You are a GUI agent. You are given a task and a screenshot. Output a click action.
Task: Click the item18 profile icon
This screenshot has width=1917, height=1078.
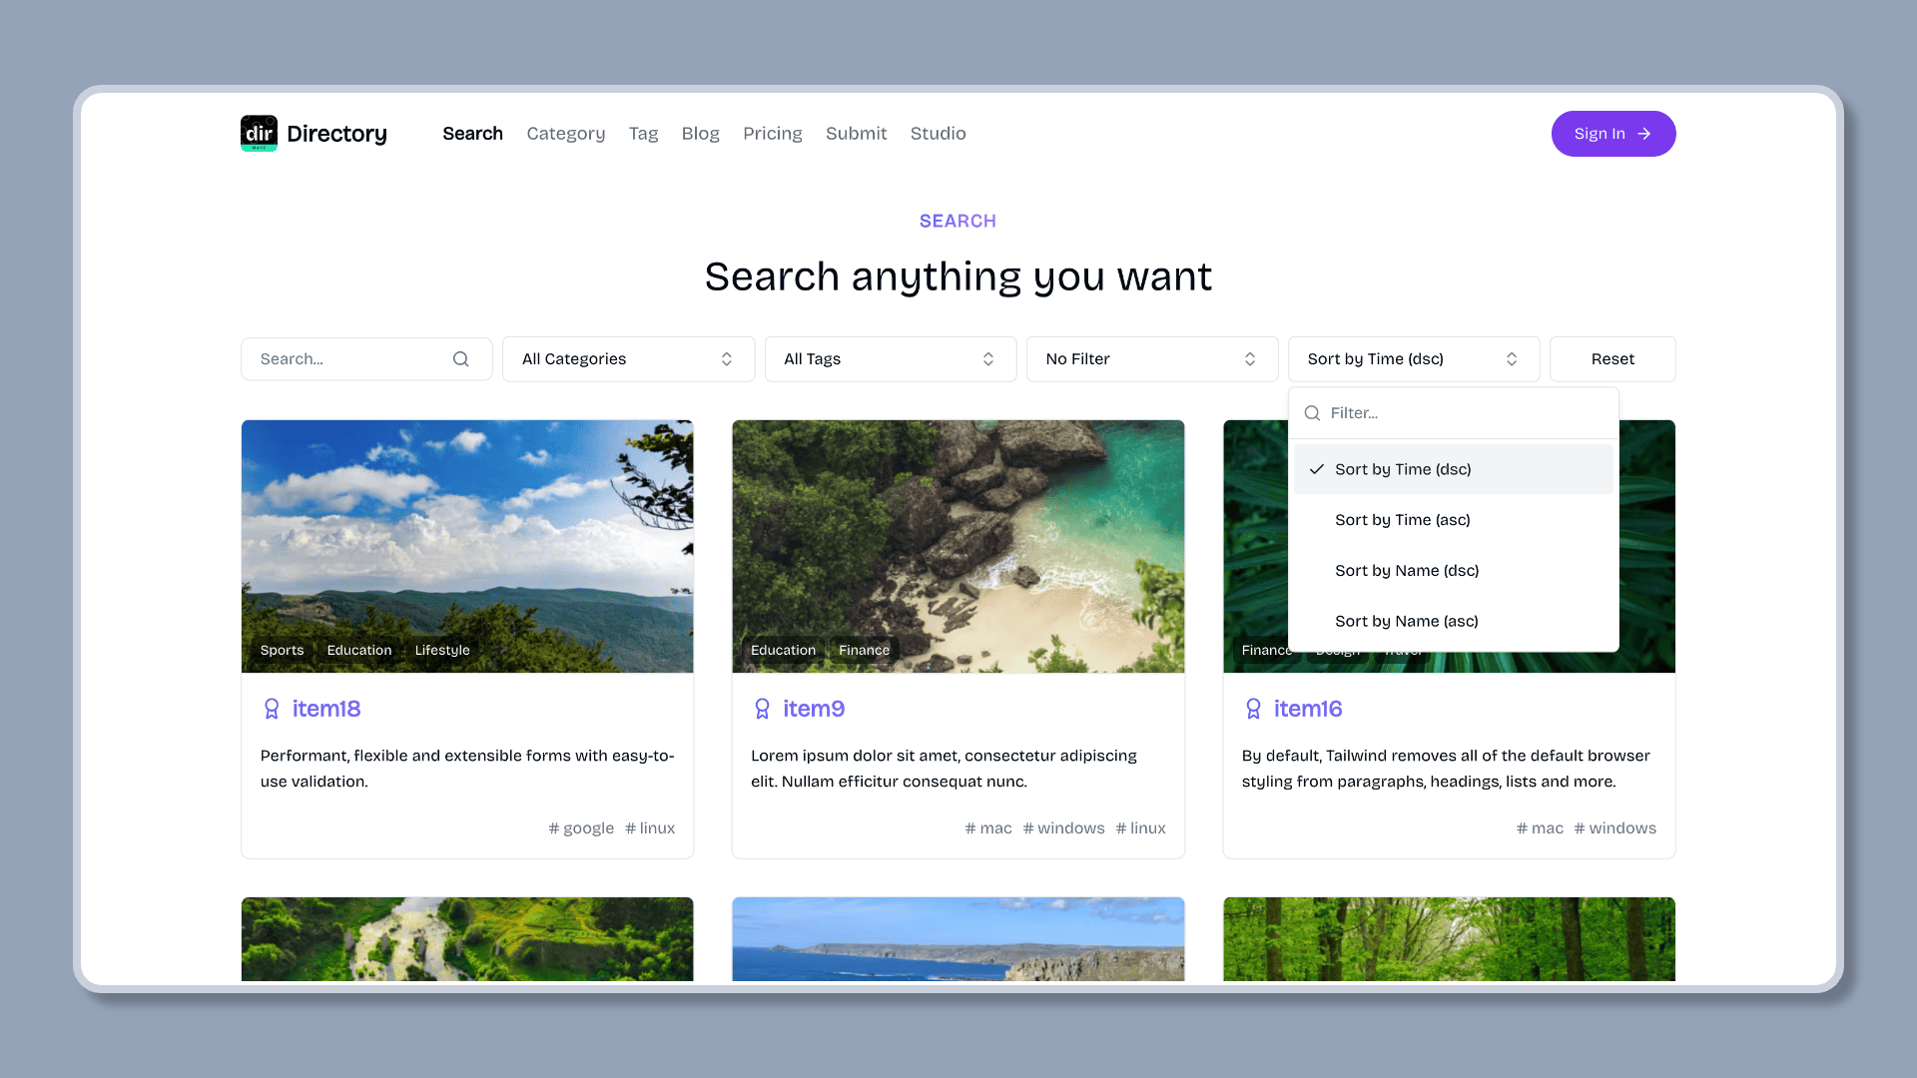[272, 708]
